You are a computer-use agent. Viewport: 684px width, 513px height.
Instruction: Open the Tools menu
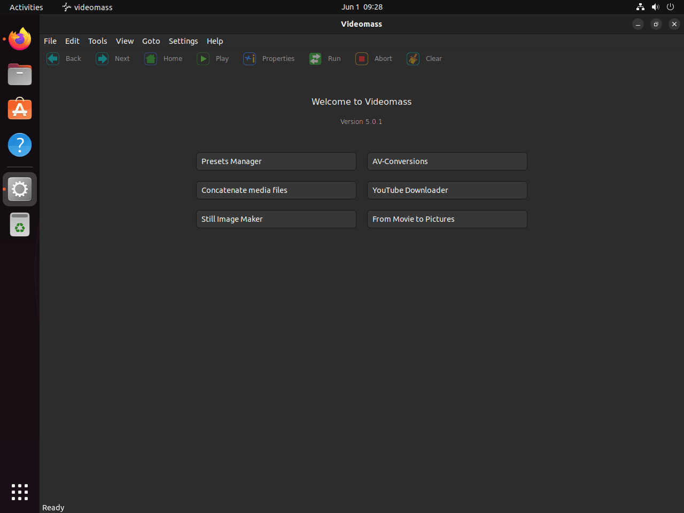[x=98, y=41]
